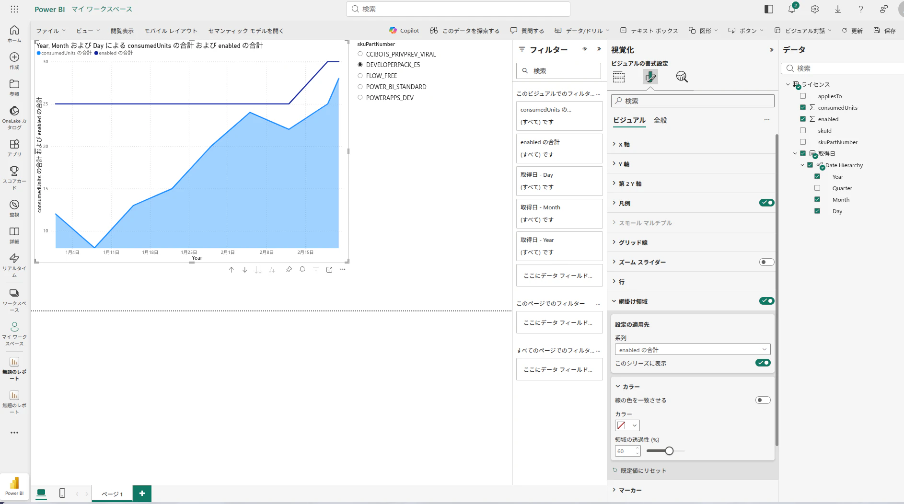Toggle the 凡例 legend switch
The width and height of the screenshot is (904, 504).
(766, 203)
